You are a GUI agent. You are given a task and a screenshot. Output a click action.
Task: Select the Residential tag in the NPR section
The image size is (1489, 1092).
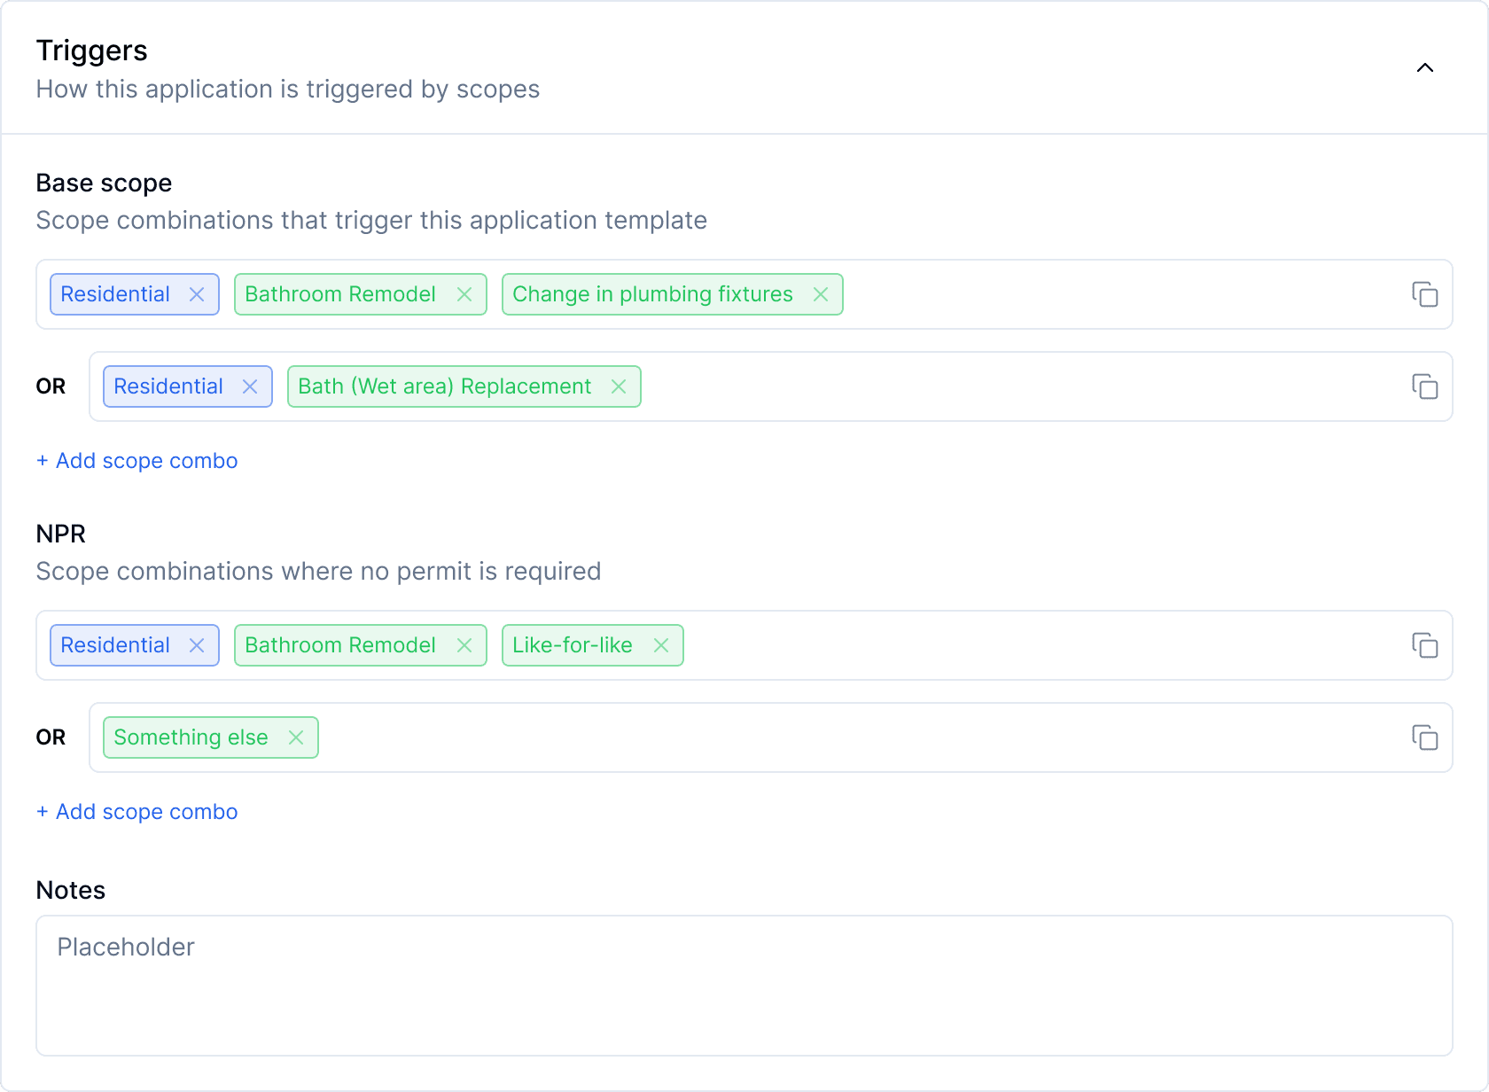[x=114, y=644]
